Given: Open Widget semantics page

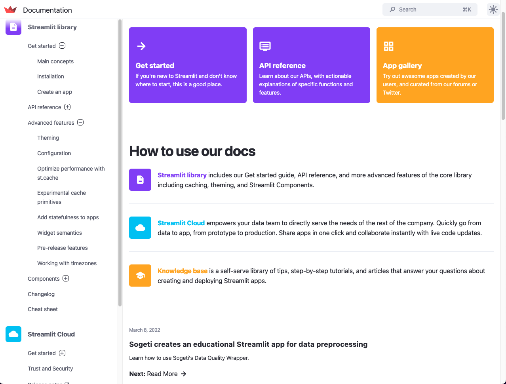Looking at the screenshot, I should coord(59,233).
